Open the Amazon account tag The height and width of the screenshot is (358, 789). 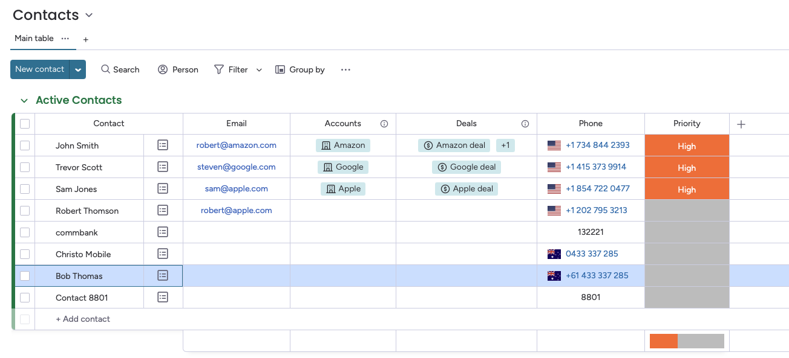point(343,145)
